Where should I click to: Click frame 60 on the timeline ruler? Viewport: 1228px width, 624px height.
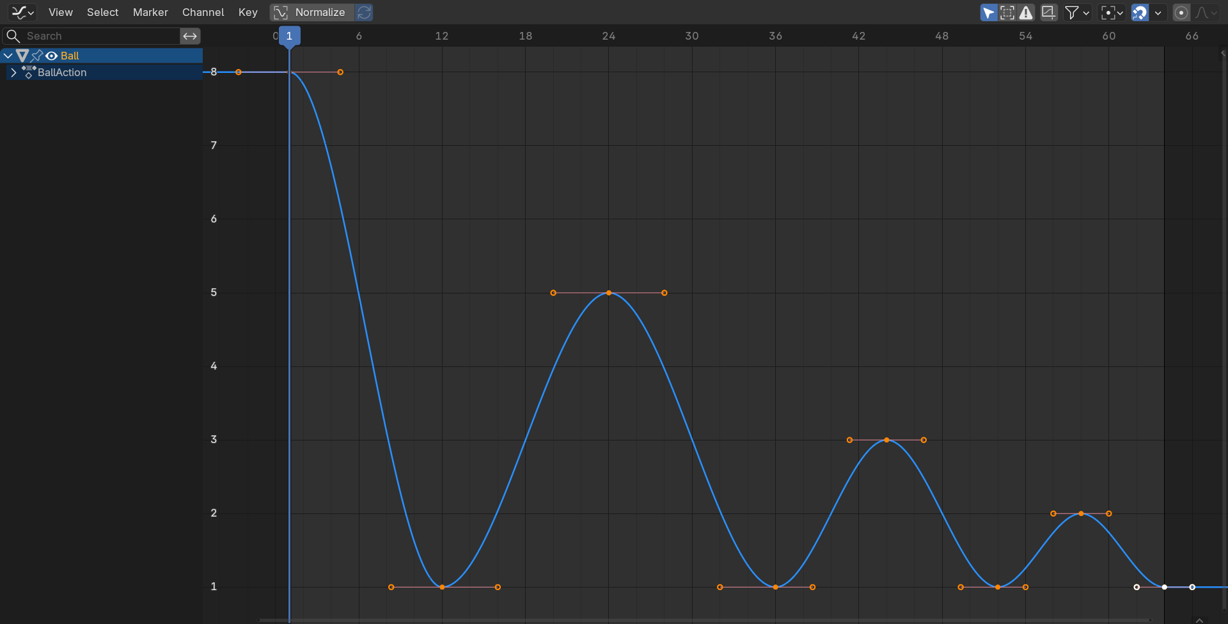pyautogui.click(x=1109, y=36)
